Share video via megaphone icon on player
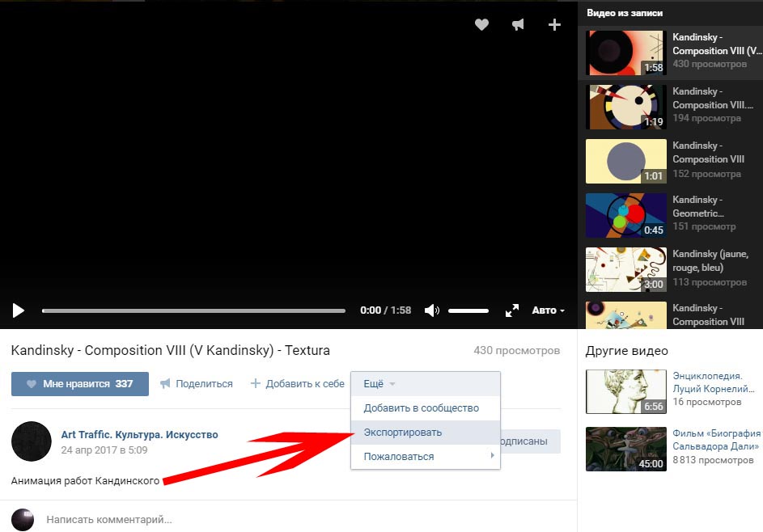Screen dimensions: 763x532 [518, 24]
